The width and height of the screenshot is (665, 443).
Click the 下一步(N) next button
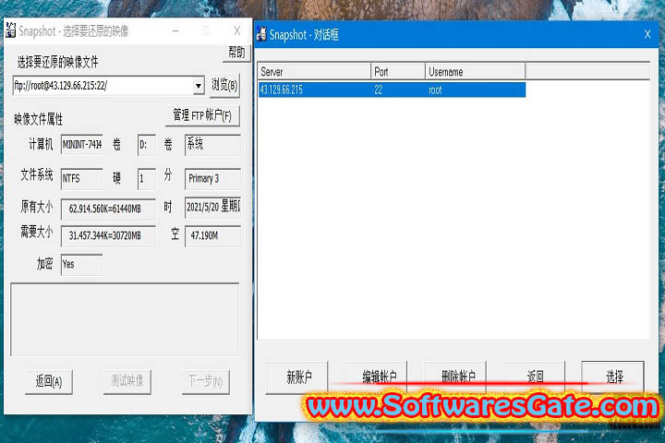pos(206,381)
